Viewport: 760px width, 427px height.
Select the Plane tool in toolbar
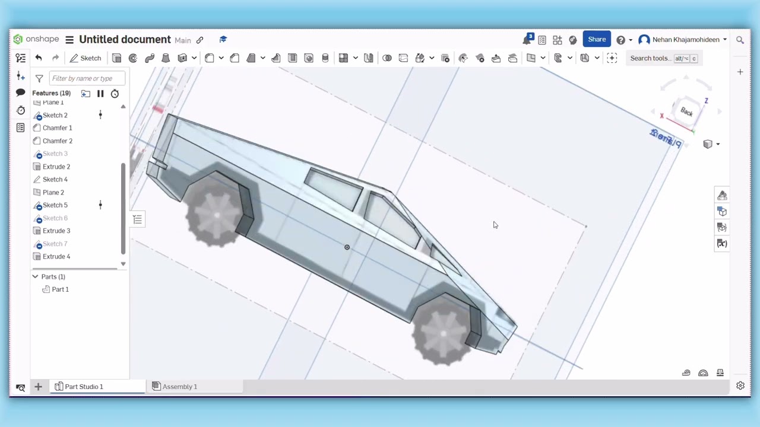[531, 58]
